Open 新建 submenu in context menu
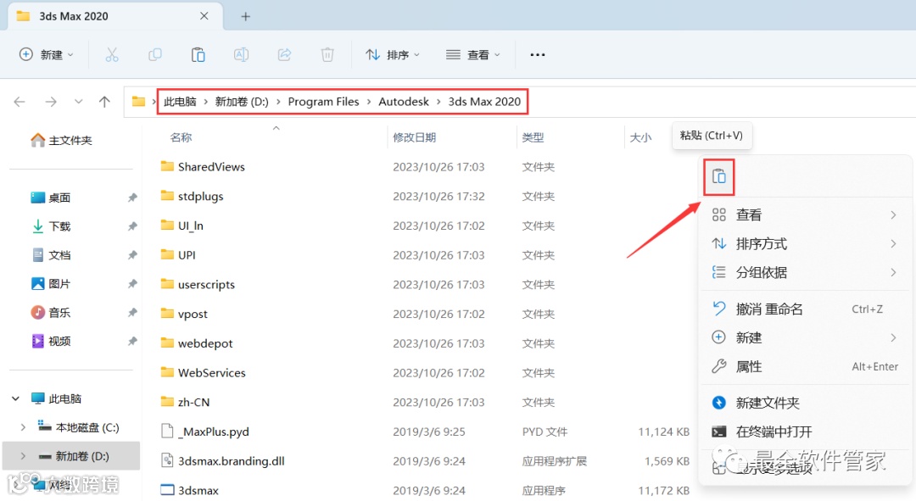Screen dimensions: 916x501 [804, 337]
